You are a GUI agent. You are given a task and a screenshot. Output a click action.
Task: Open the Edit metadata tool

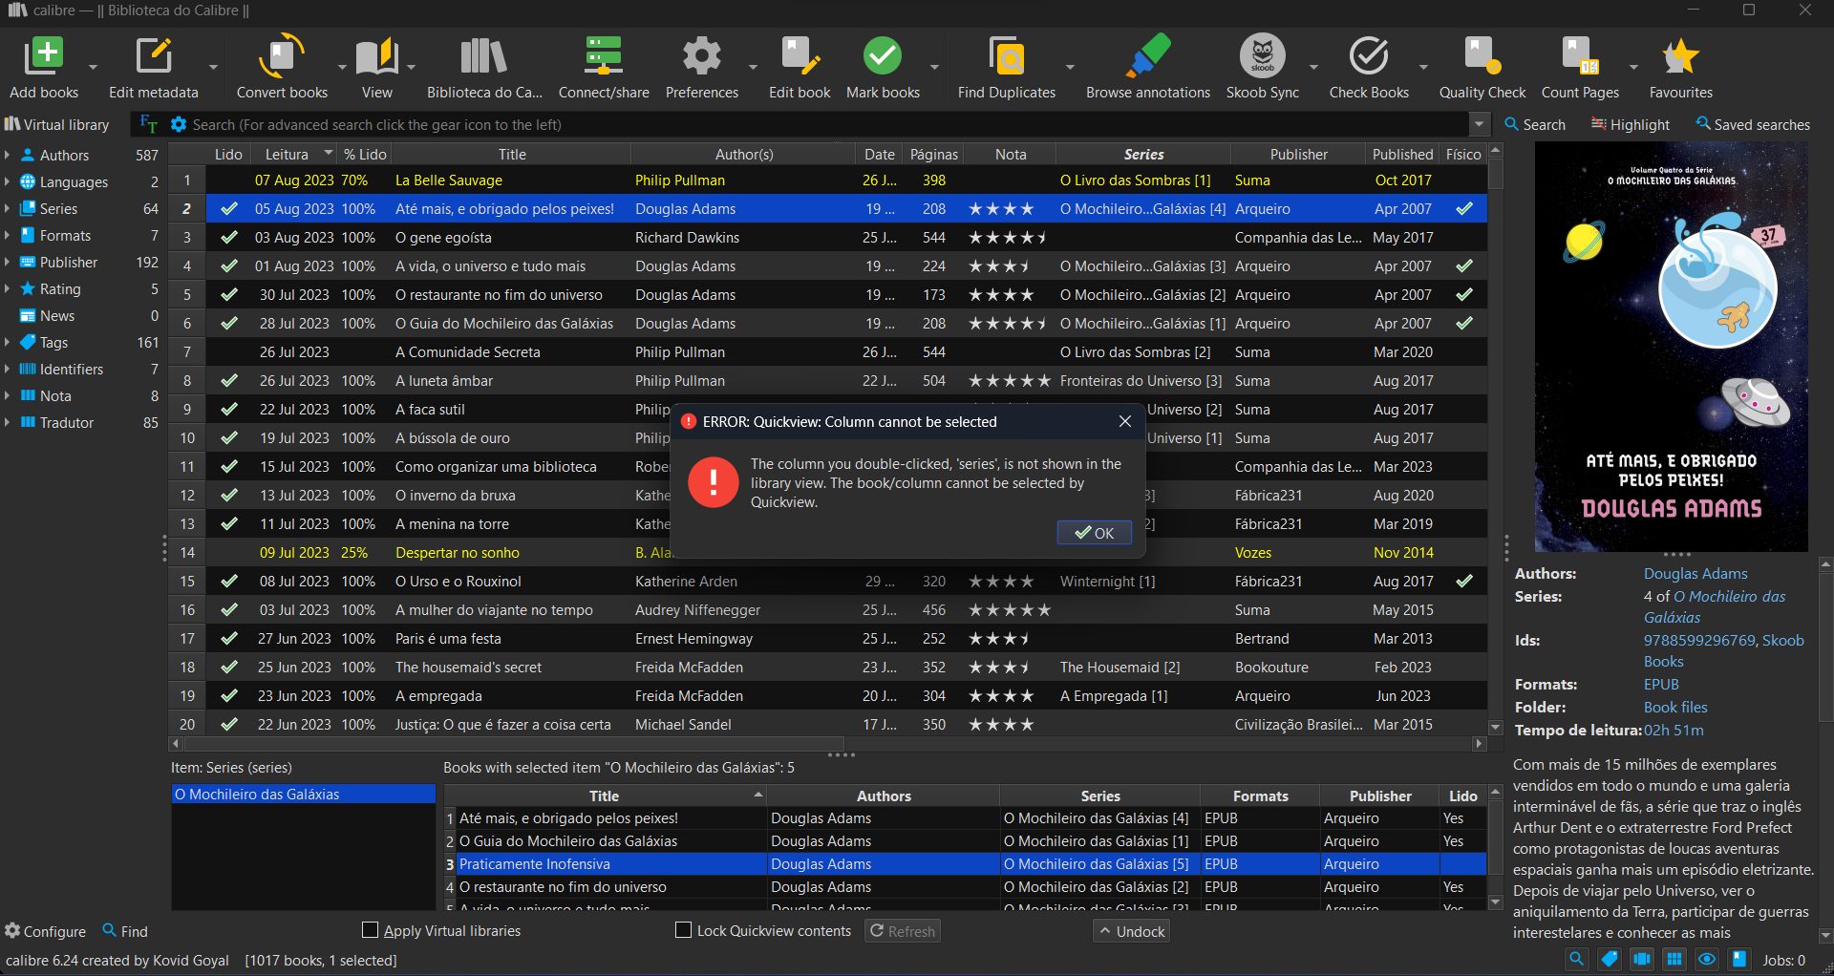tap(153, 57)
